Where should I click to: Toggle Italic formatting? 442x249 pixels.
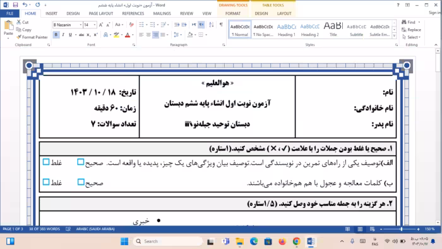(x=63, y=35)
